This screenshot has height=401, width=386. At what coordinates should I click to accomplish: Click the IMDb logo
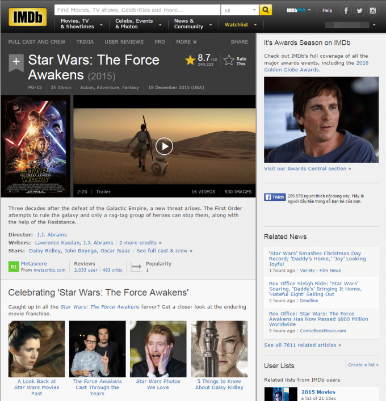[28, 17]
